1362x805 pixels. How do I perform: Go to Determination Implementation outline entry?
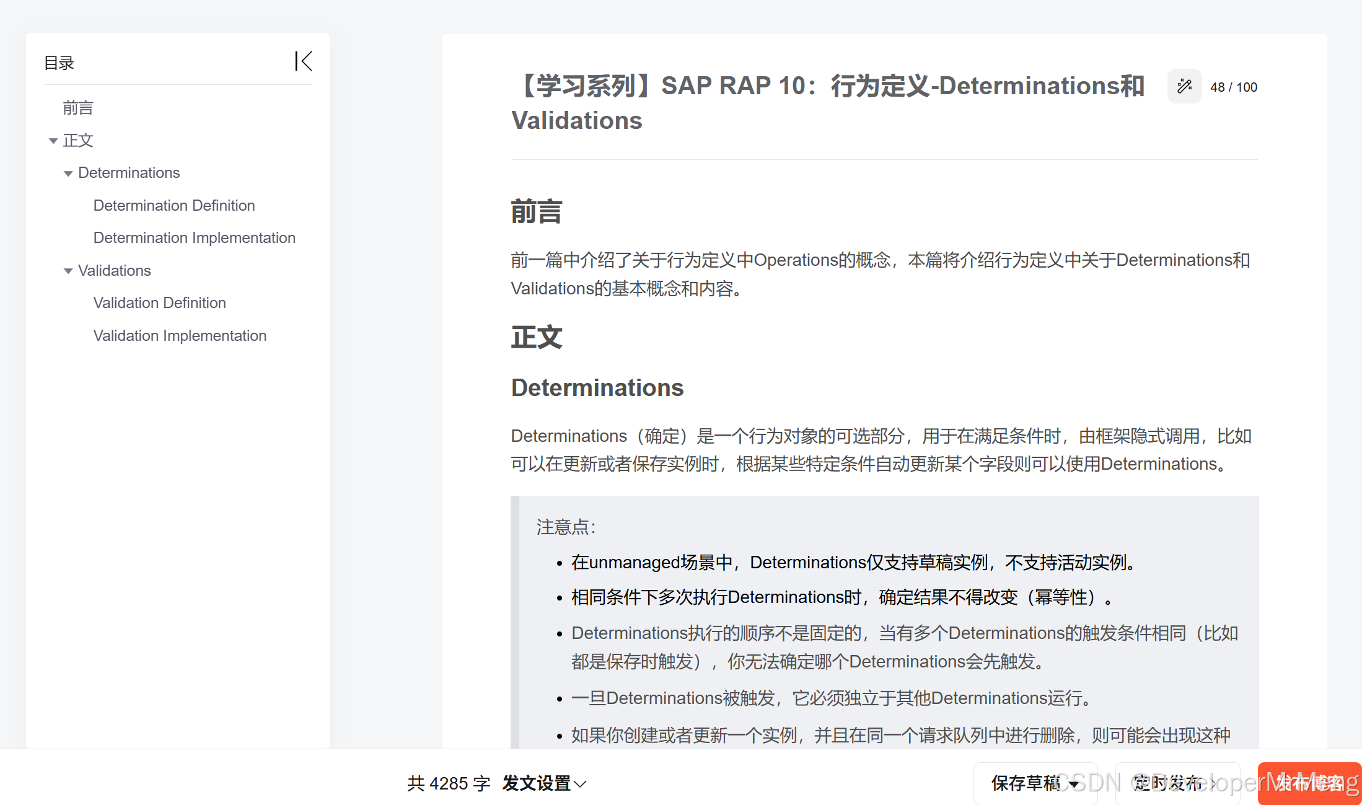[x=194, y=238]
